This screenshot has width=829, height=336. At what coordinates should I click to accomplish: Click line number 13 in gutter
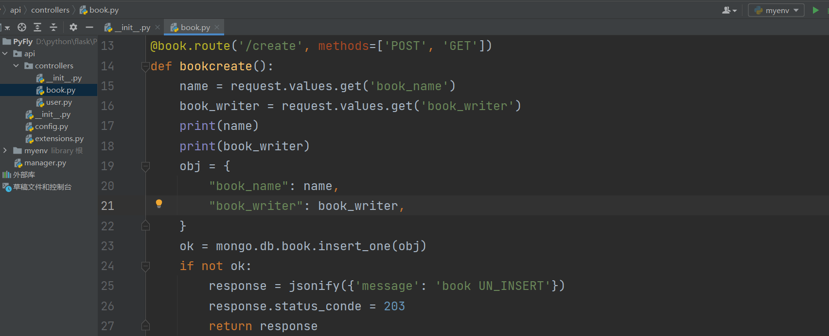pyautogui.click(x=107, y=46)
